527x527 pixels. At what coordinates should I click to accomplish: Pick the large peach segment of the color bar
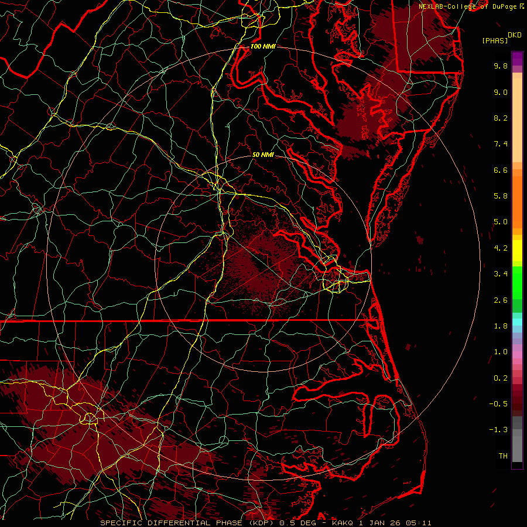point(517,120)
